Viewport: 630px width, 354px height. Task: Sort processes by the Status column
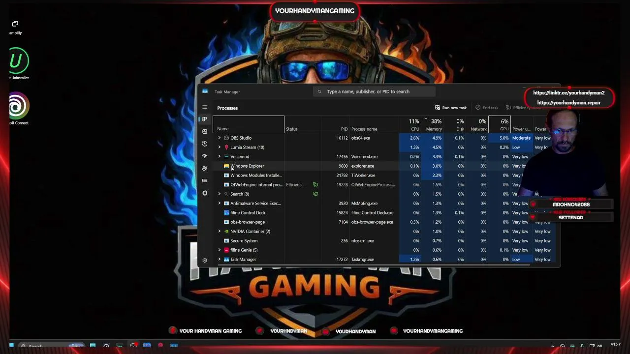(x=303, y=125)
